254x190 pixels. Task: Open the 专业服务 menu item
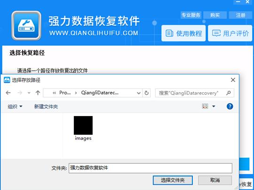[191, 15]
